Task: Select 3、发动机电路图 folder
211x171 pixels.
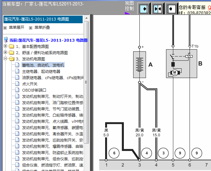Action: pos(30,59)
